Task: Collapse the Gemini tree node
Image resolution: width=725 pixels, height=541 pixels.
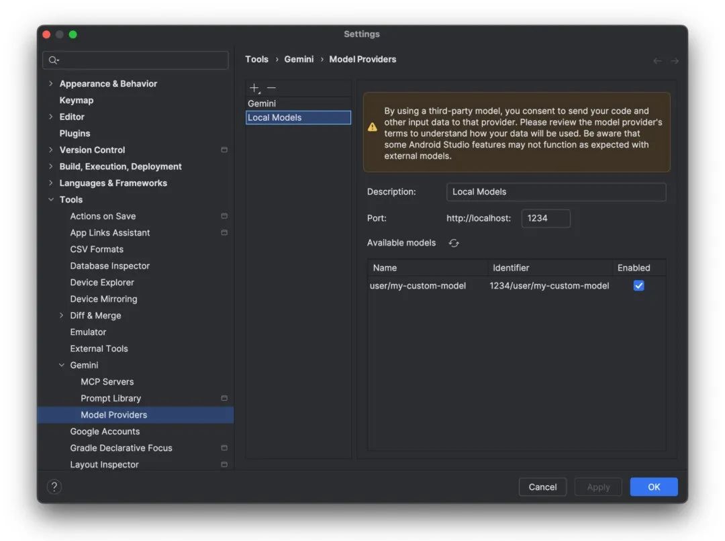Action: 62,365
